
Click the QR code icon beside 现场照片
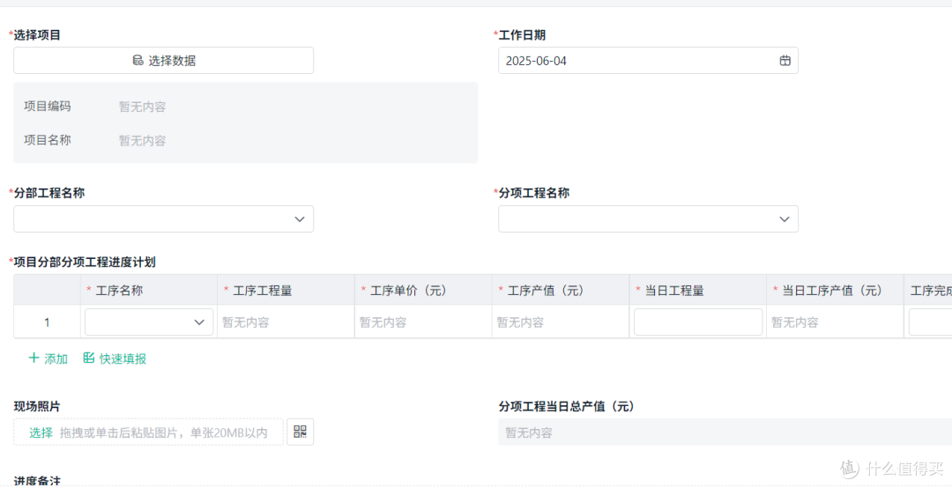[300, 433]
